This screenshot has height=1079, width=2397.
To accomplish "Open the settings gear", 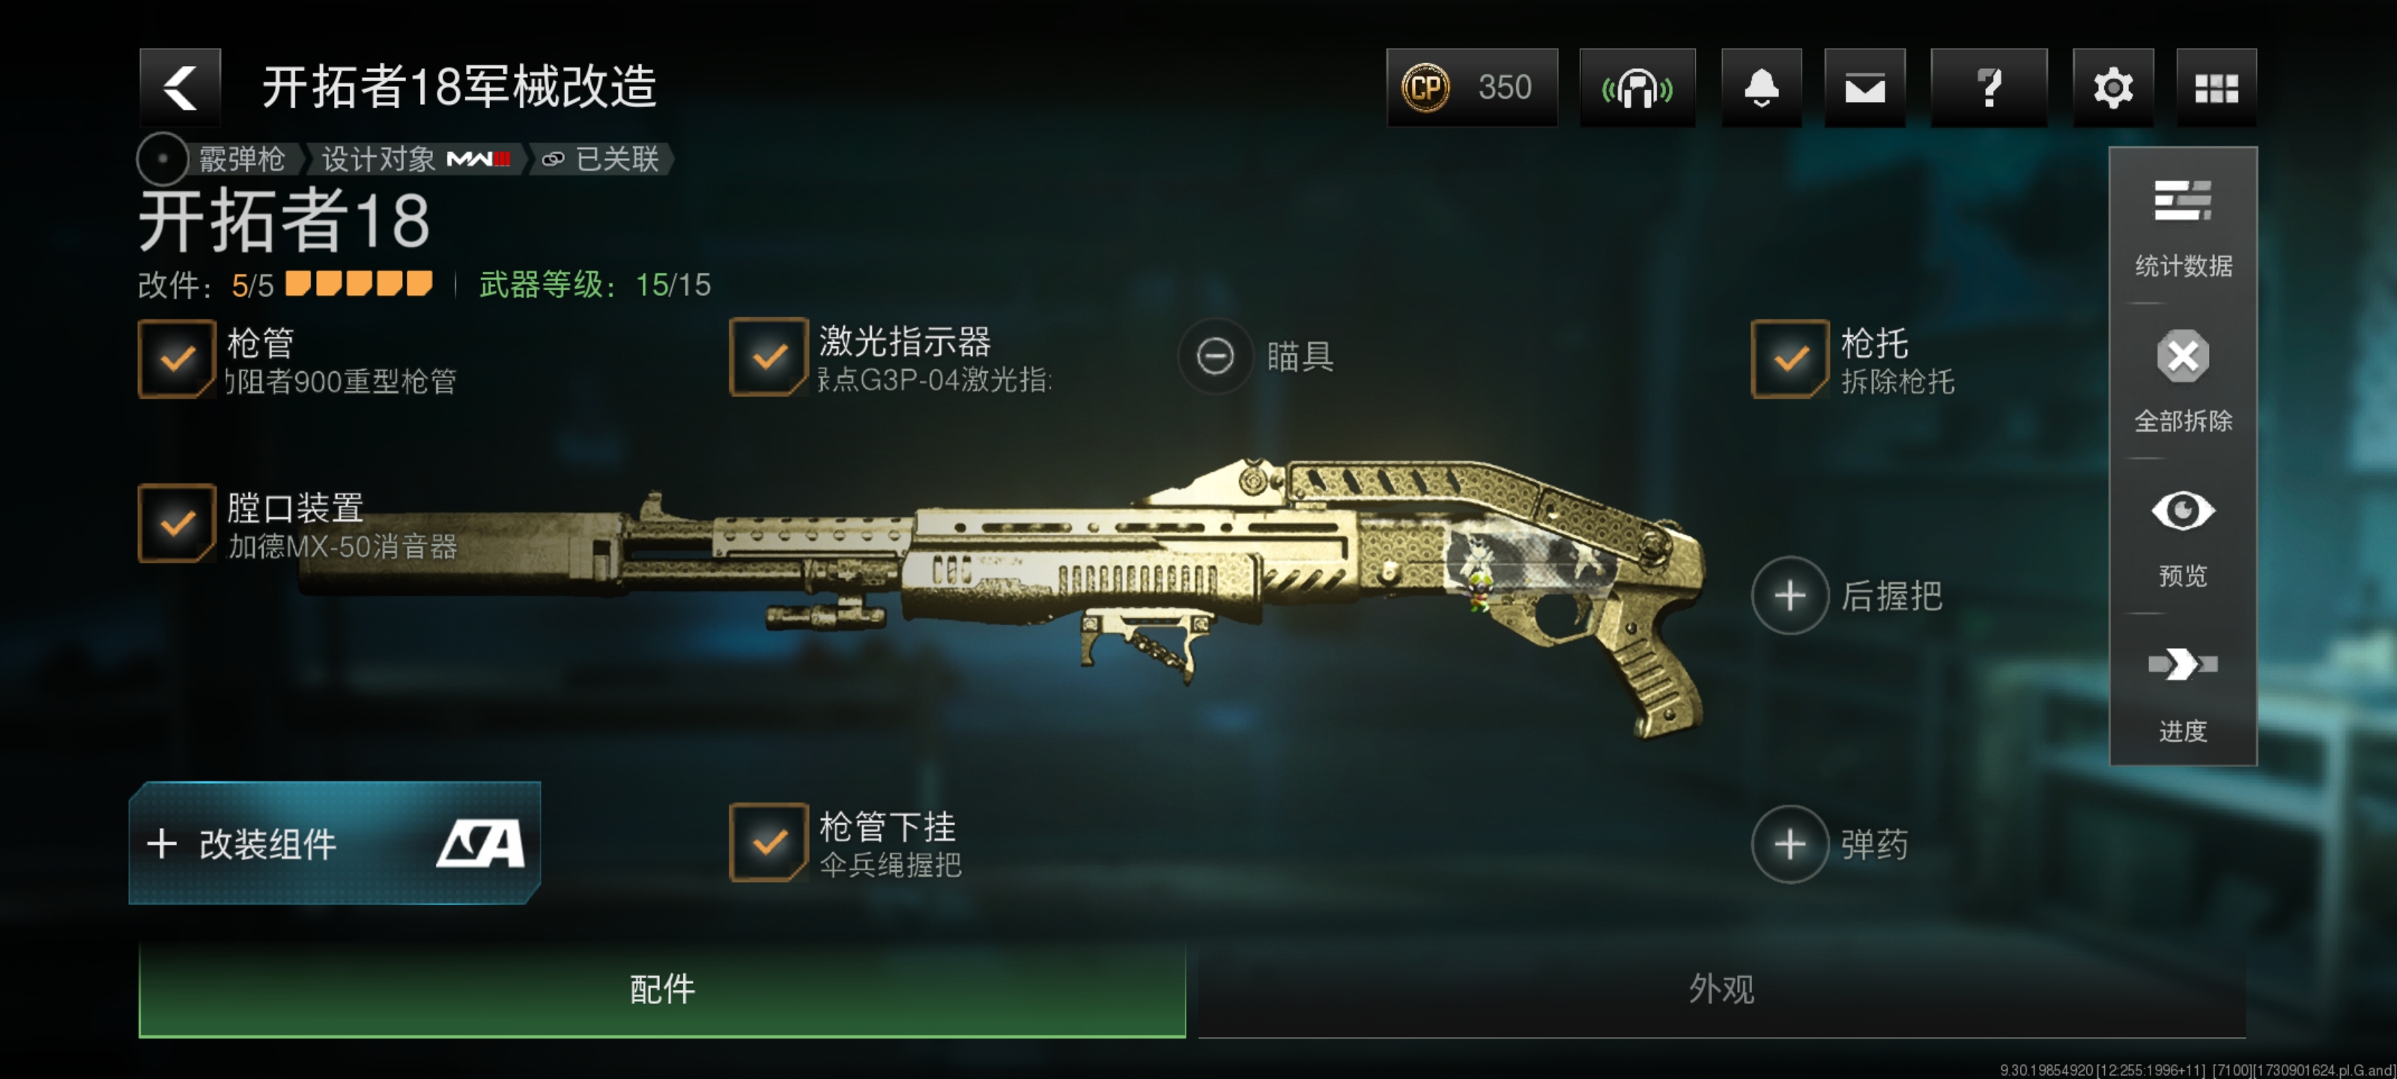I will pyautogui.click(x=2112, y=88).
